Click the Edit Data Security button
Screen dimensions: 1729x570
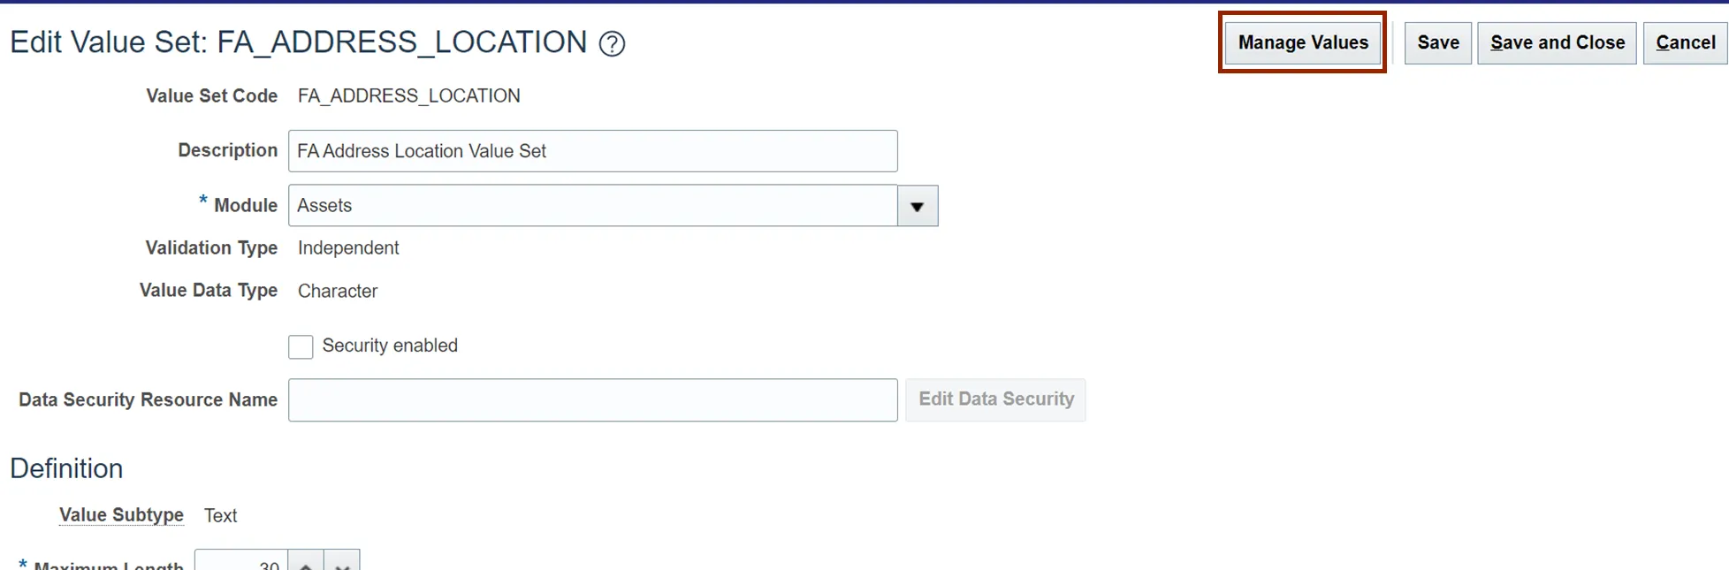coord(996,399)
